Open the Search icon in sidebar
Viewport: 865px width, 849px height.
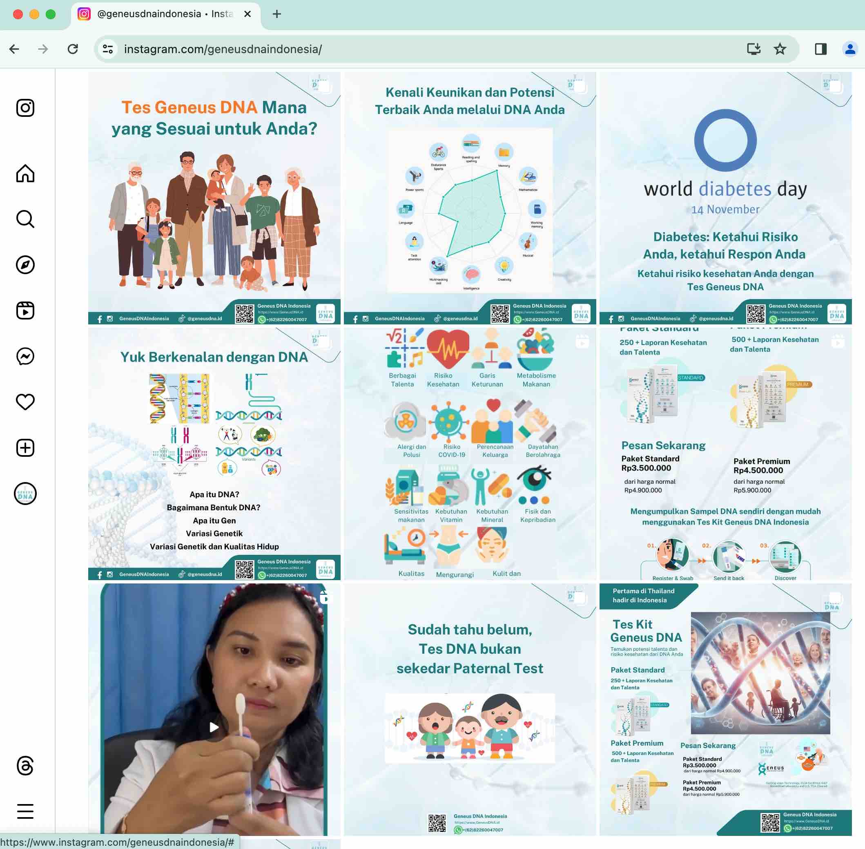pyautogui.click(x=25, y=219)
